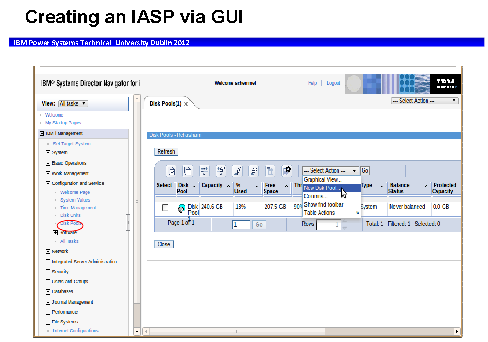Expand the Users and Groups node
488x342 pixels.
tap(48, 282)
